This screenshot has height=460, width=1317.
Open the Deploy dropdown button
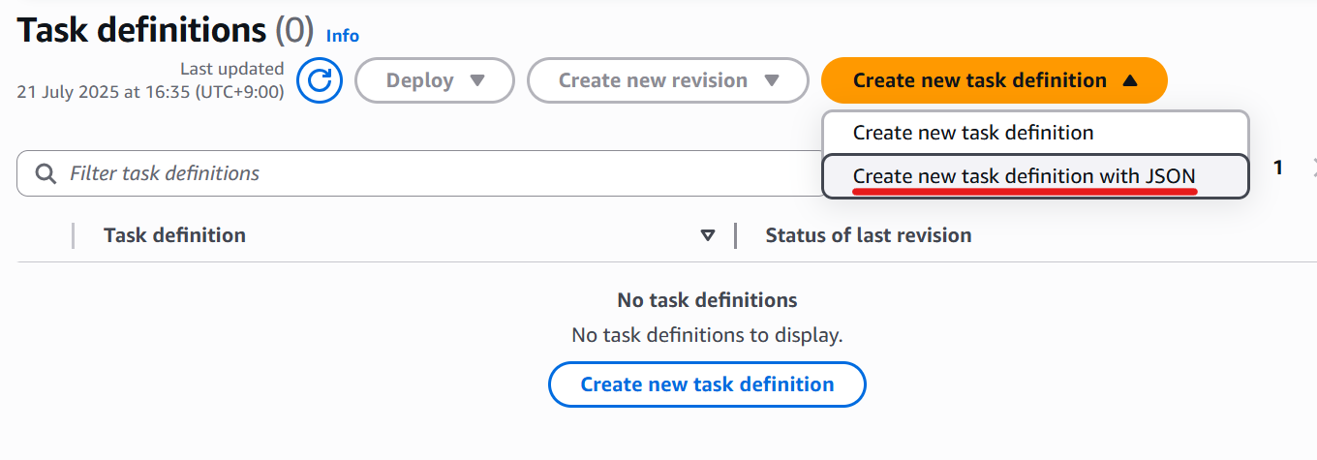tap(435, 80)
